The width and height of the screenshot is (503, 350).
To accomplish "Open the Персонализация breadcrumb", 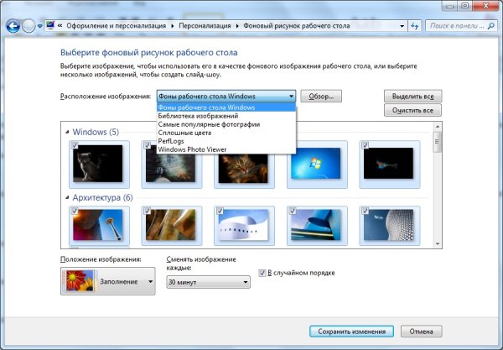I will click(205, 26).
